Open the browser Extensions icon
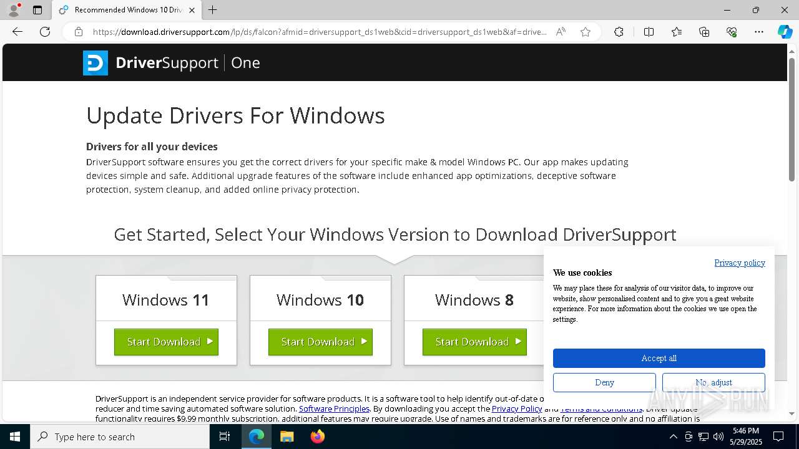799x449 pixels. tap(619, 32)
